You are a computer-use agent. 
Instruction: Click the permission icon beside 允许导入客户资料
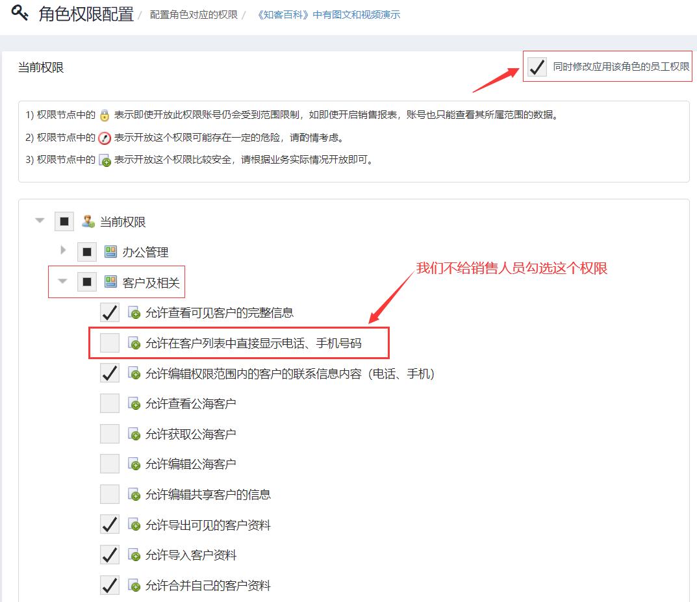(134, 556)
